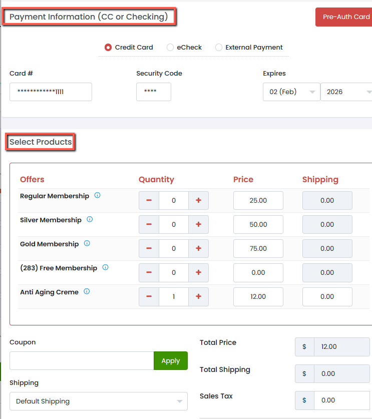Click the Card # input field

[51, 92]
